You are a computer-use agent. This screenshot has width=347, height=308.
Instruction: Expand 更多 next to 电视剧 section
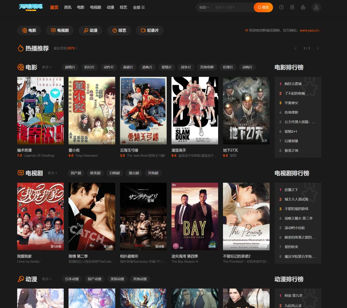pos(52,173)
